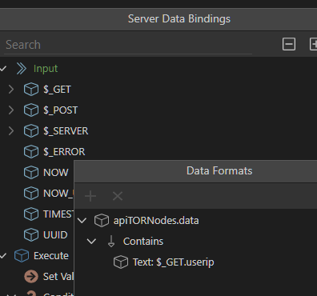Click the Server Data Bindings panel title

(x=179, y=19)
